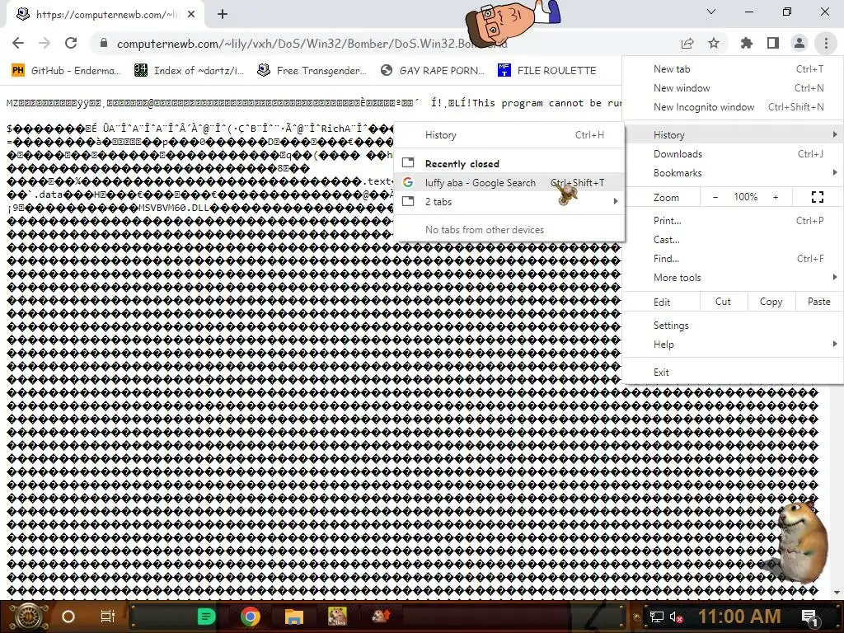Open the Index of ~dartz bookmark
The height and width of the screenshot is (633, 844).
[x=189, y=71]
